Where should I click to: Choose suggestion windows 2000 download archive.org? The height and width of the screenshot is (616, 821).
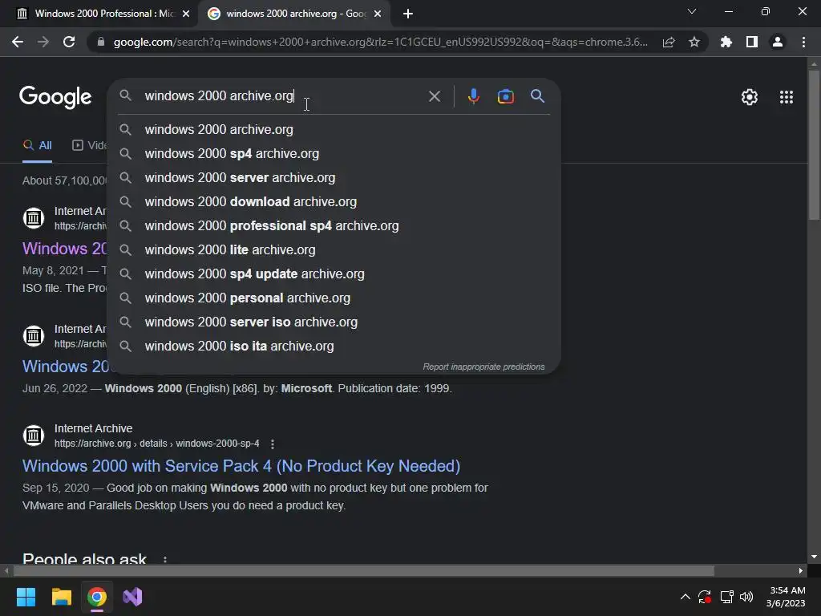(x=334, y=201)
